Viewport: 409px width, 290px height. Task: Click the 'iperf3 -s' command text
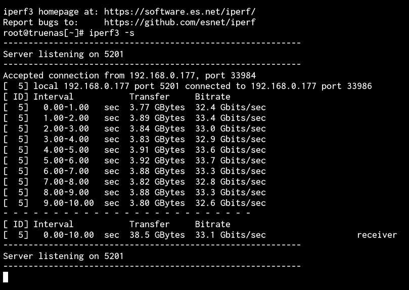click(x=112, y=33)
